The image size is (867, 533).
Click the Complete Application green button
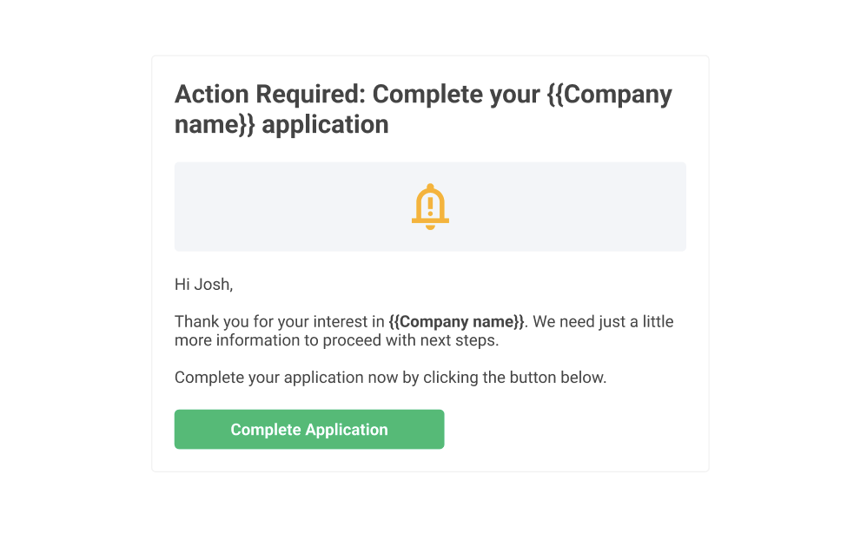[309, 429]
